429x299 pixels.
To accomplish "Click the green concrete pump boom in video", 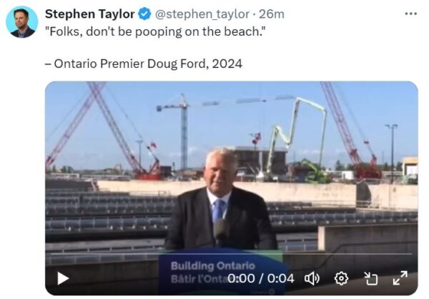I will point(297,136).
